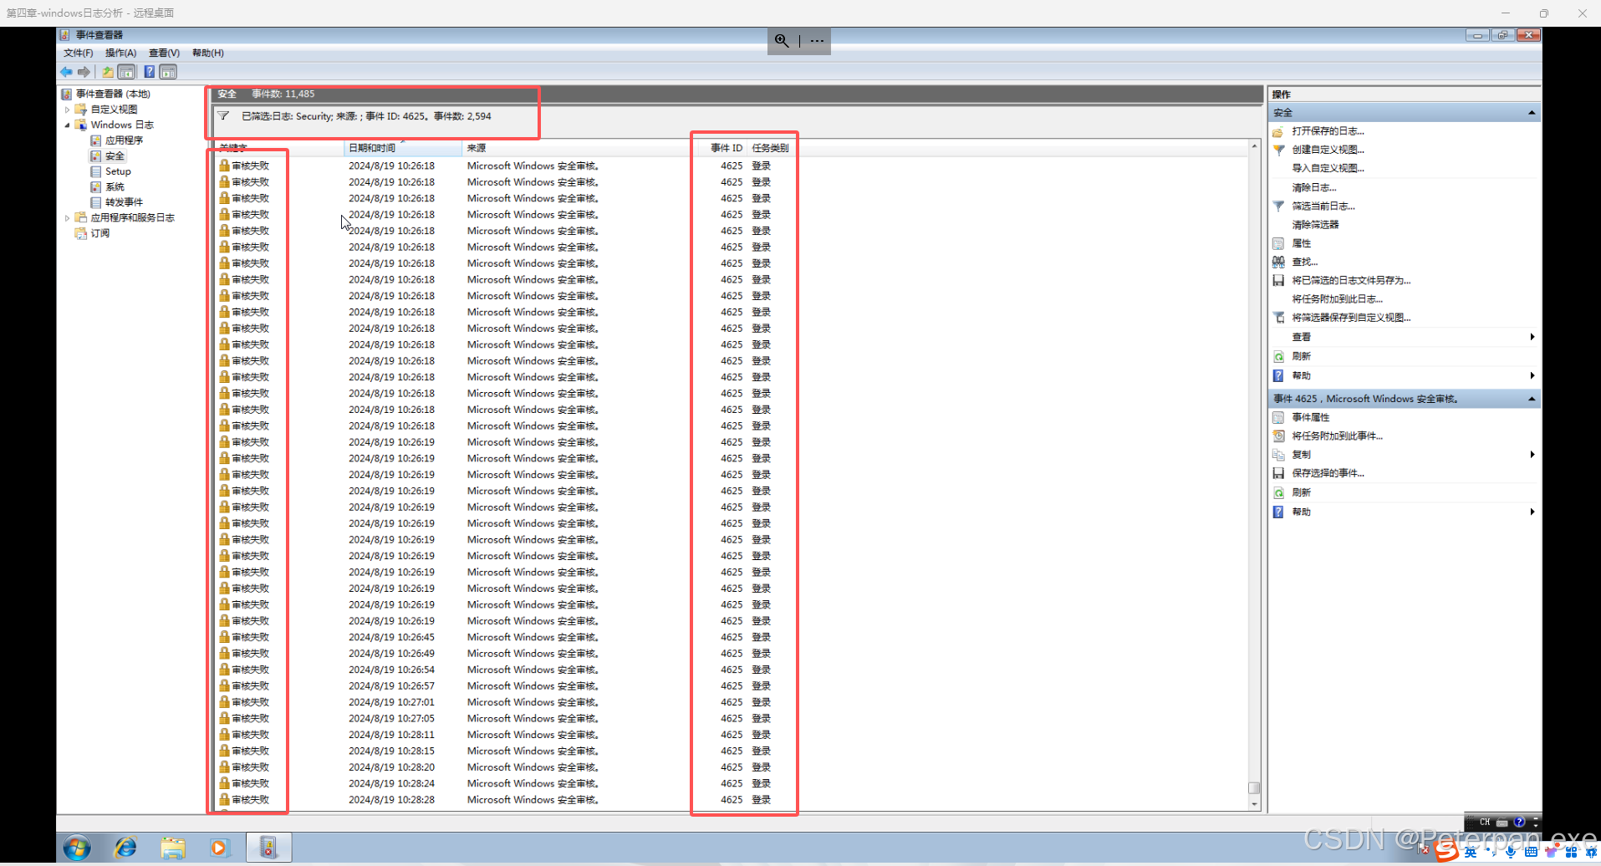The image size is (1601, 866).
Task: Sort by 日期和时间 column header
Action: point(402,148)
